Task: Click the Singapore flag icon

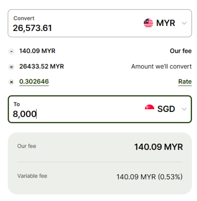Action: pos(149,107)
